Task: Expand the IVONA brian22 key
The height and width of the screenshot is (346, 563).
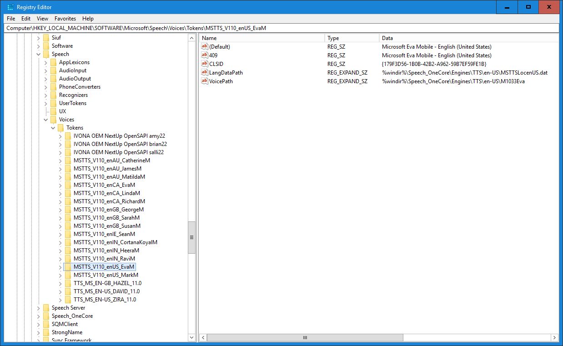Action: [60, 144]
